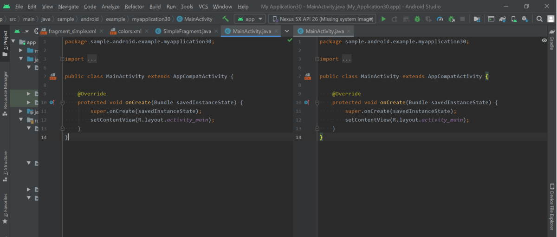Select MainActivity.java tab in right editor

pyautogui.click(x=324, y=31)
